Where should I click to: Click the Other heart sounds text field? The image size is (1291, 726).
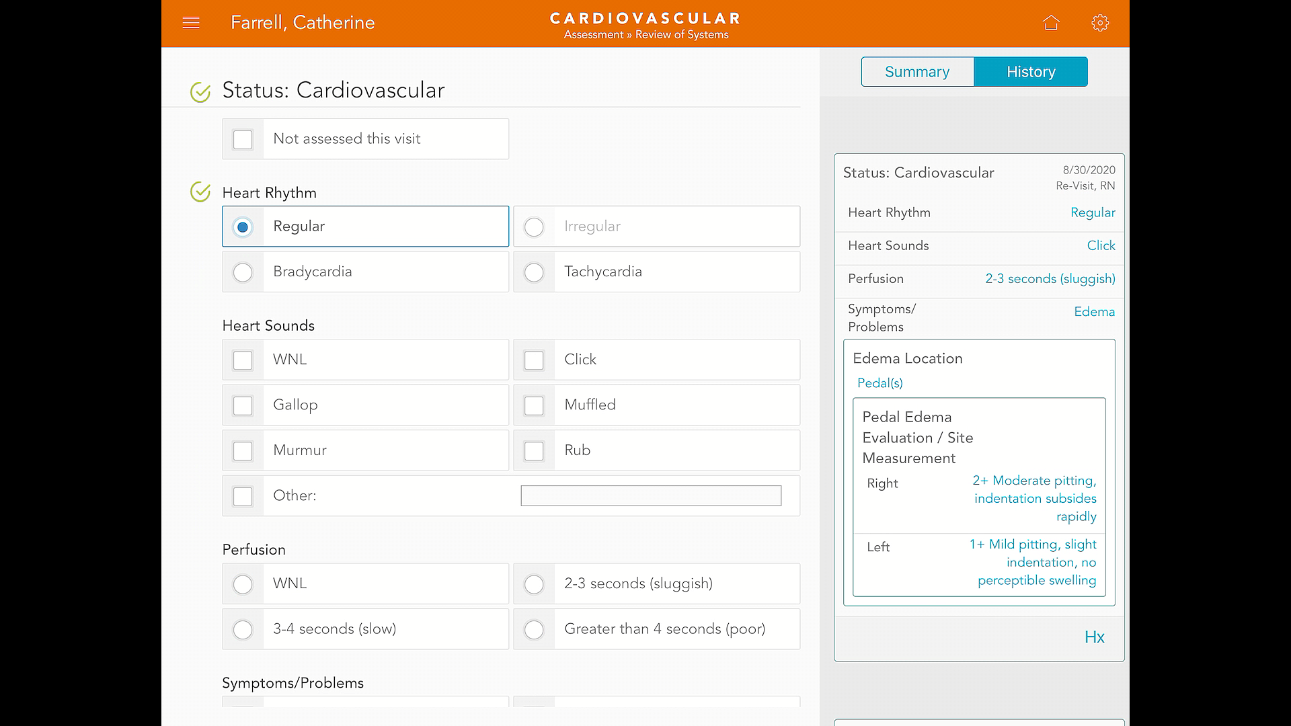[650, 496]
